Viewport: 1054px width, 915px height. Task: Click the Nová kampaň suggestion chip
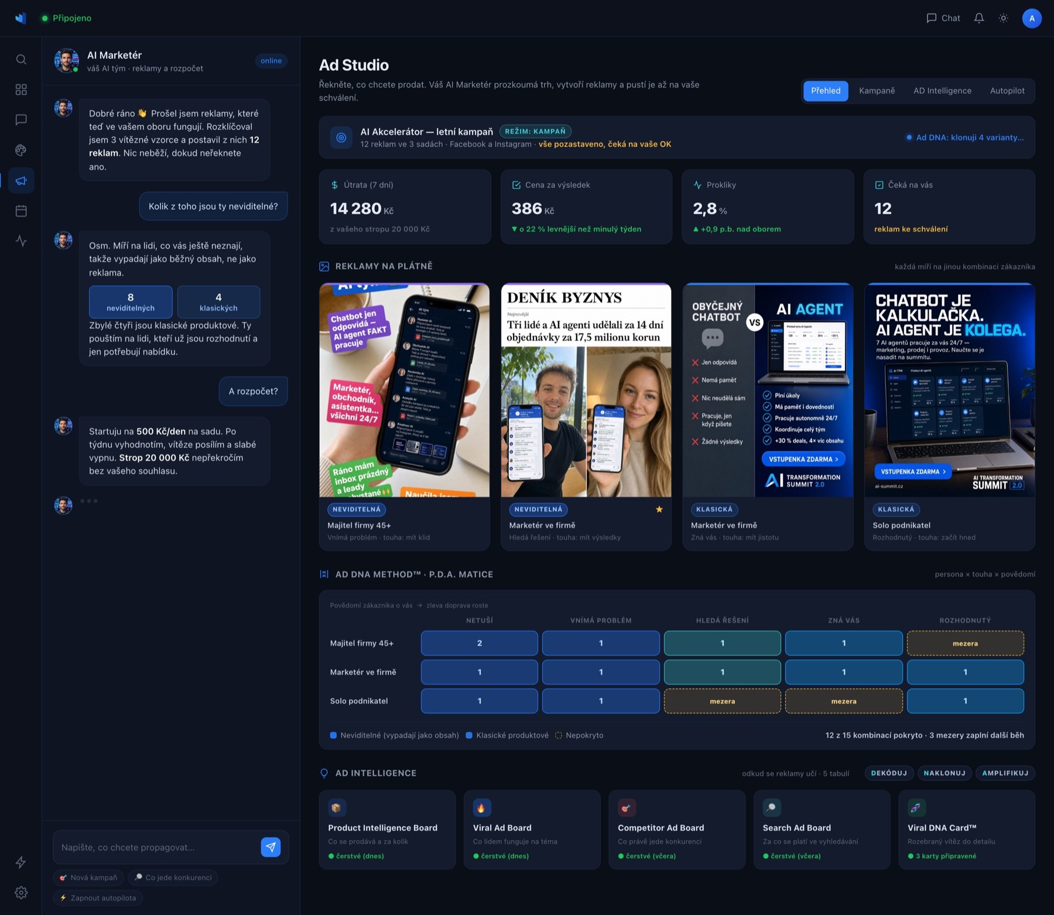point(88,878)
